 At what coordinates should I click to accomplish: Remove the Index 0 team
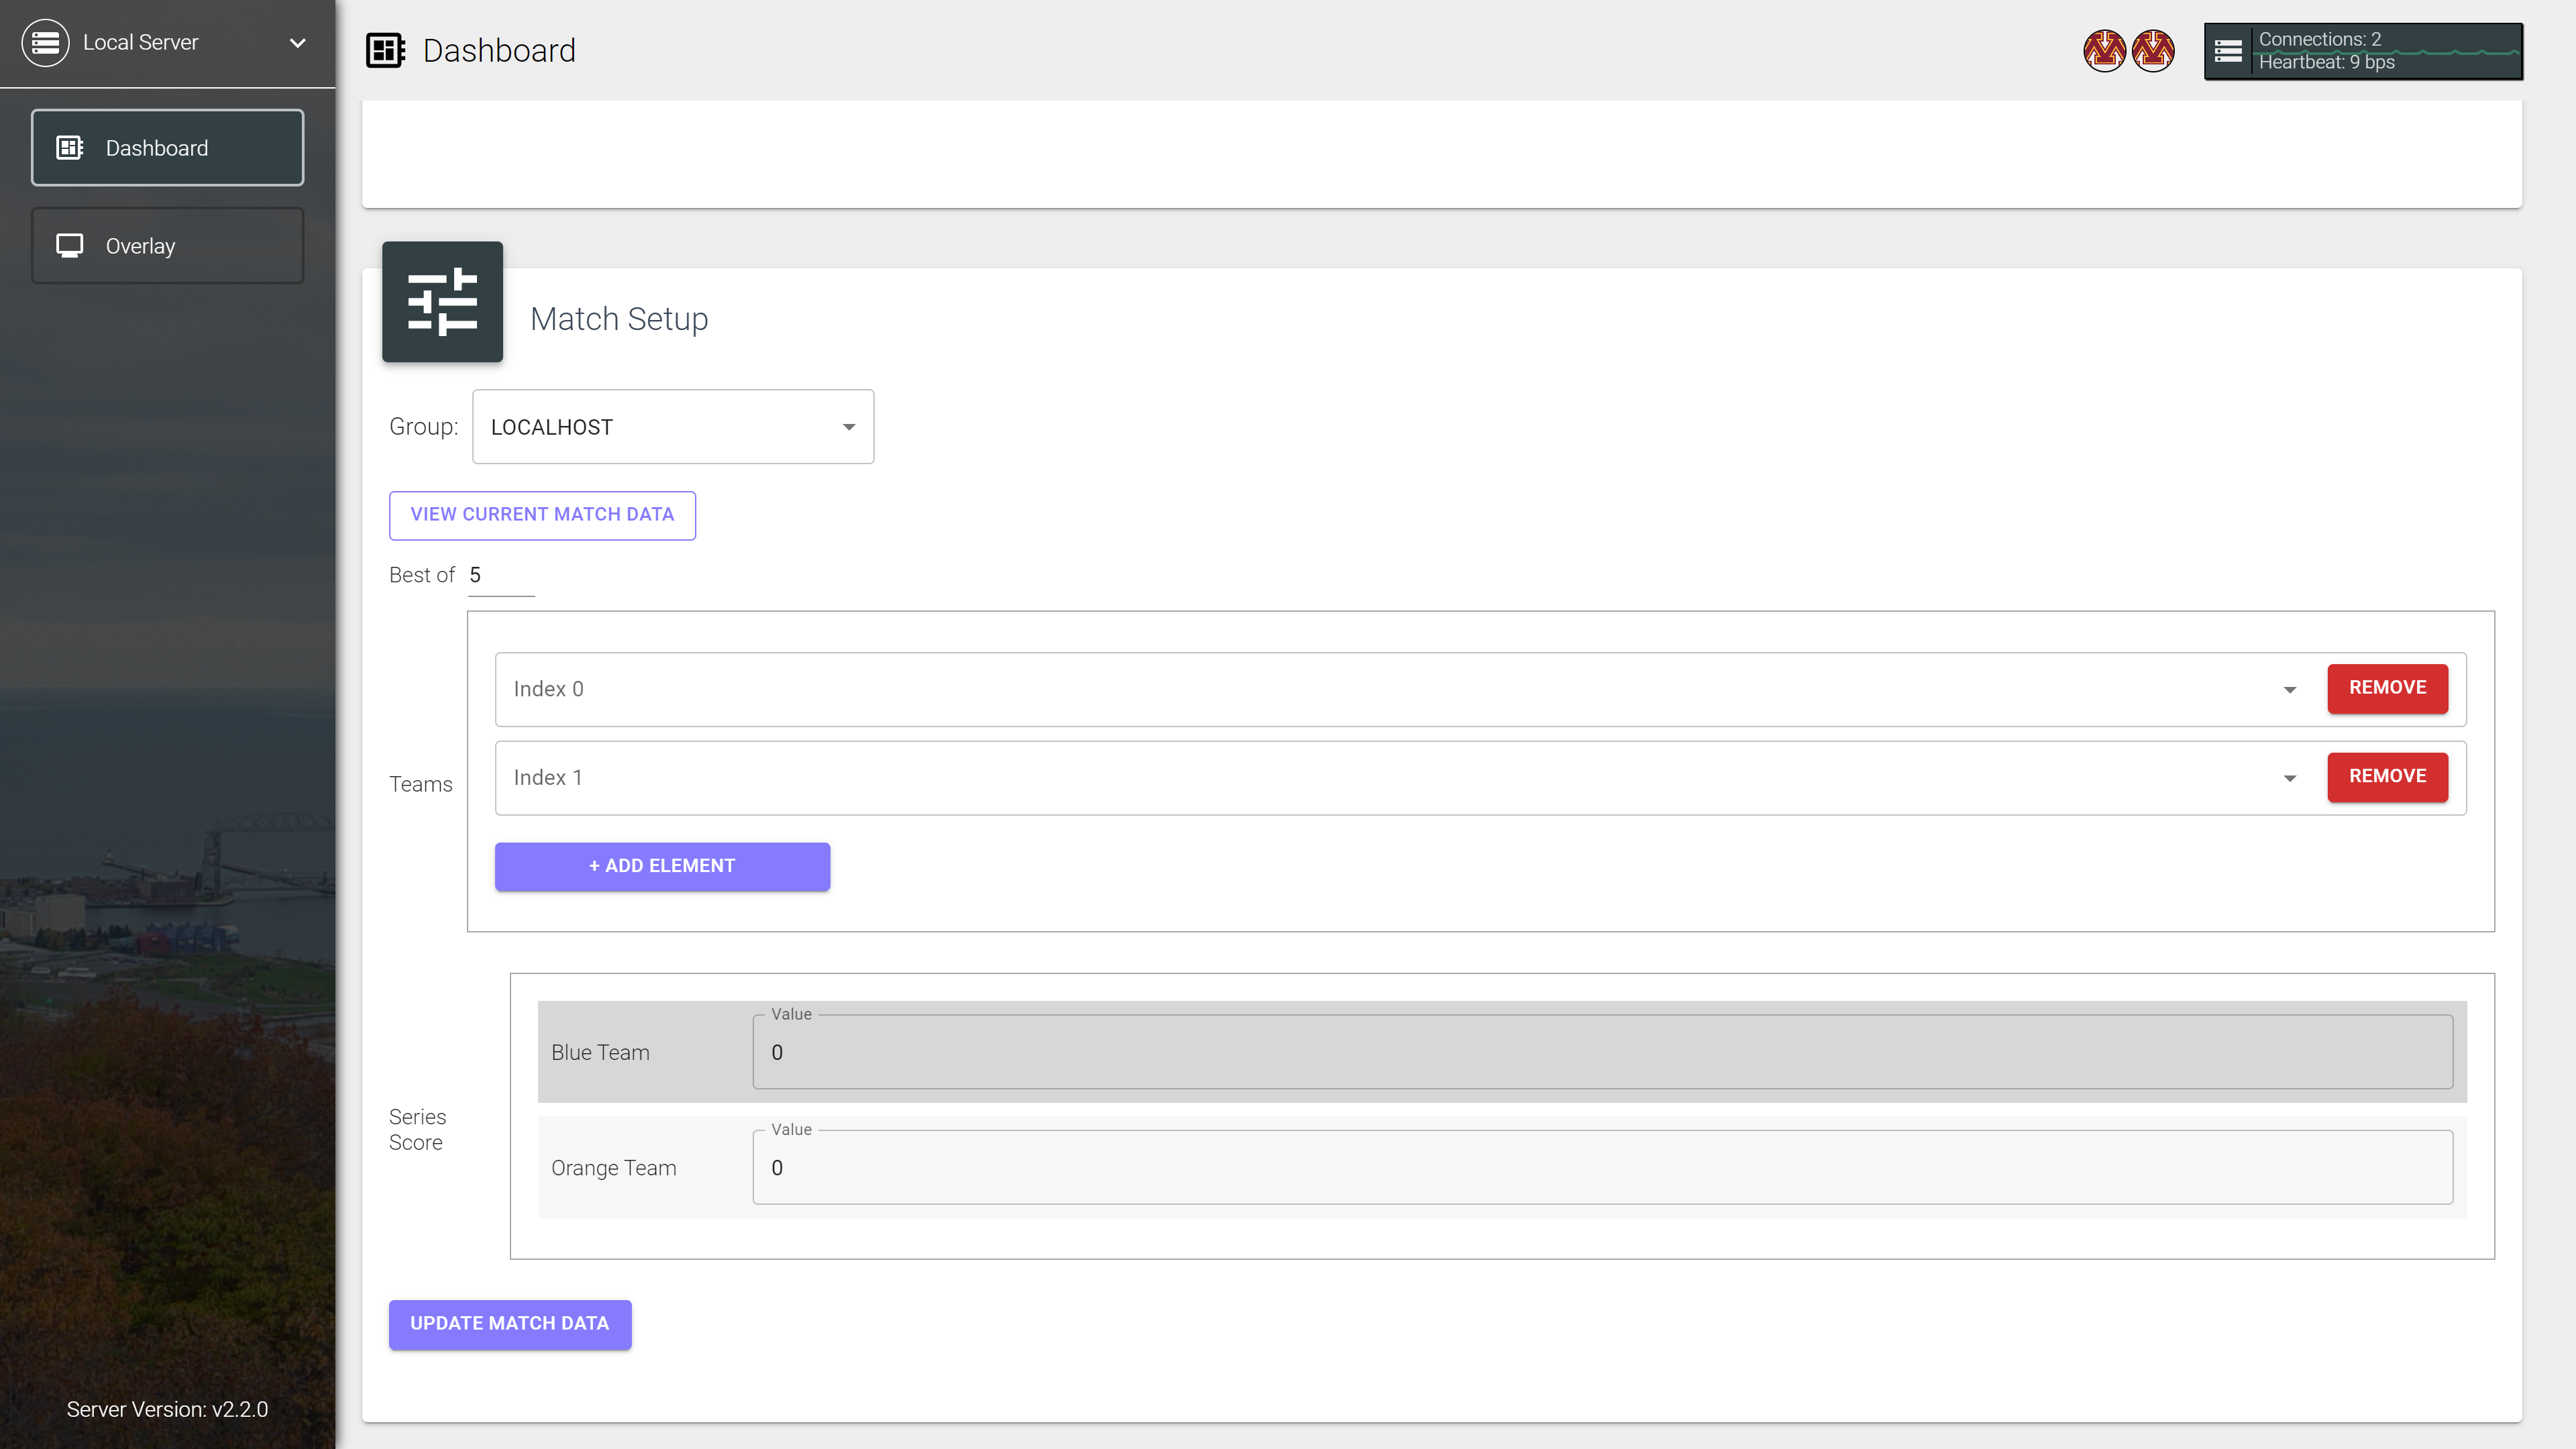coord(2387,688)
